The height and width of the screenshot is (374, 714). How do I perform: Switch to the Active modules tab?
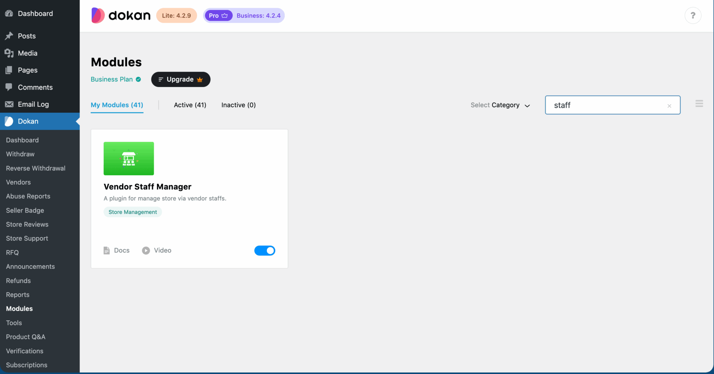[x=190, y=105]
